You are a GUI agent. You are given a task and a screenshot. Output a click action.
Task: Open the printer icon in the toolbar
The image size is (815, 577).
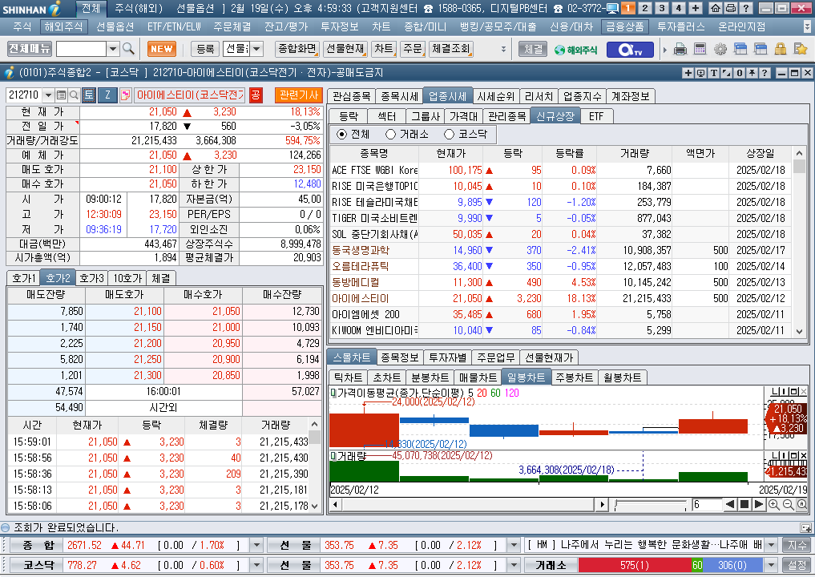(x=680, y=50)
